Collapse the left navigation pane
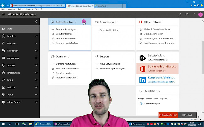The width and height of the screenshot is (204, 127). [x=36, y=21]
